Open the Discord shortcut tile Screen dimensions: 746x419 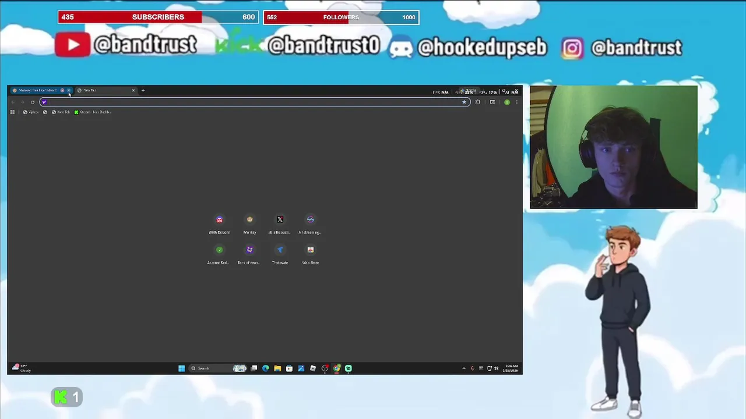(220, 224)
